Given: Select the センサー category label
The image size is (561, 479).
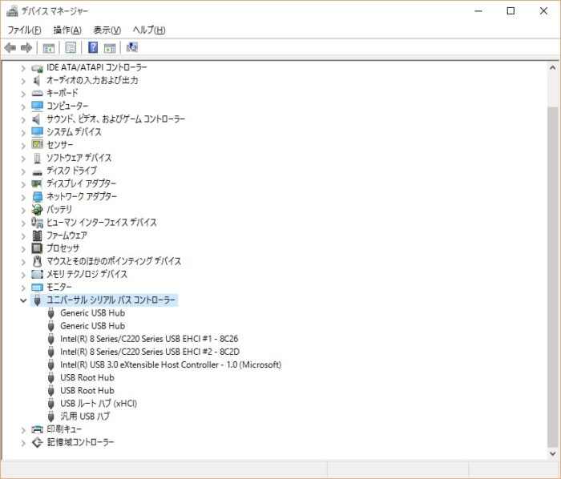Looking at the screenshot, I should (x=60, y=145).
